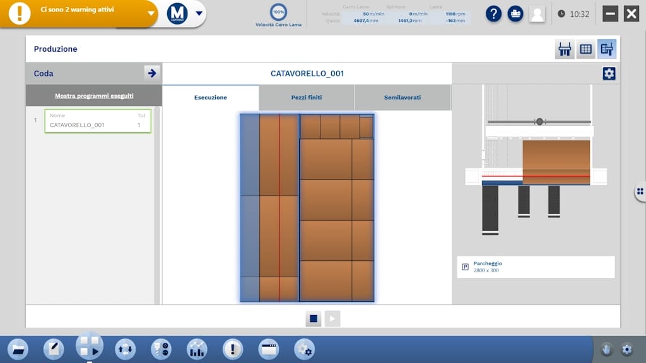Open the alarms exclamation icon in bottom bar

point(233,349)
